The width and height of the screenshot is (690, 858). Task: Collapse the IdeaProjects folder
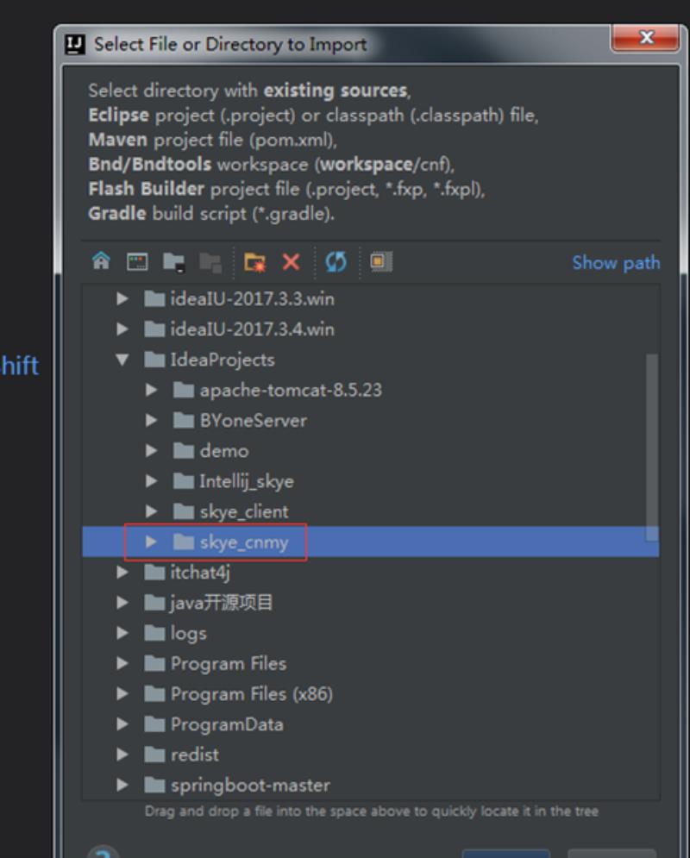point(122,360)
